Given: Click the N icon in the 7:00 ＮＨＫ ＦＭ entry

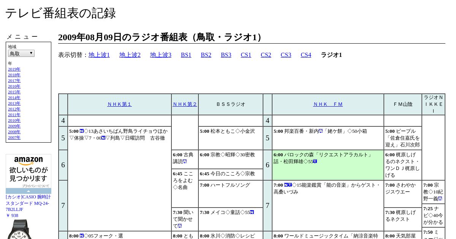Looking at the screenshot, I should point(286,185).
